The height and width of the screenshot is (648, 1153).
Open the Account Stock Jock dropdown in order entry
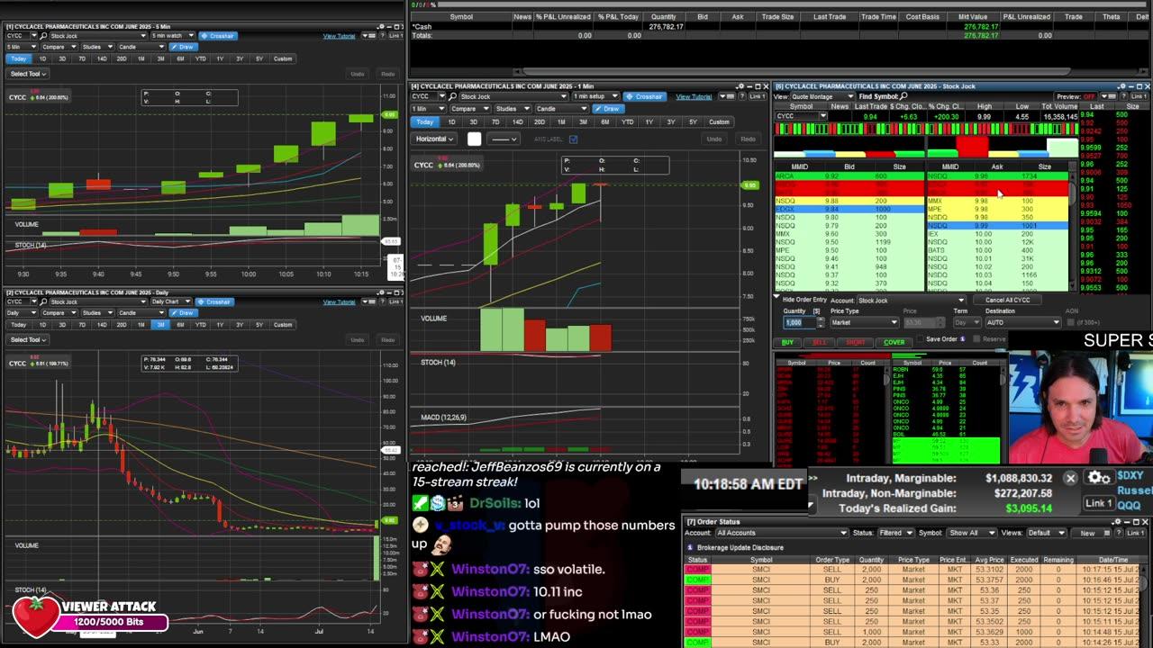(911, 300)
